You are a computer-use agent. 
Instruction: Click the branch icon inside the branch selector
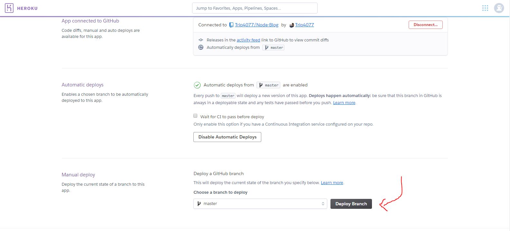pos(199,204)
